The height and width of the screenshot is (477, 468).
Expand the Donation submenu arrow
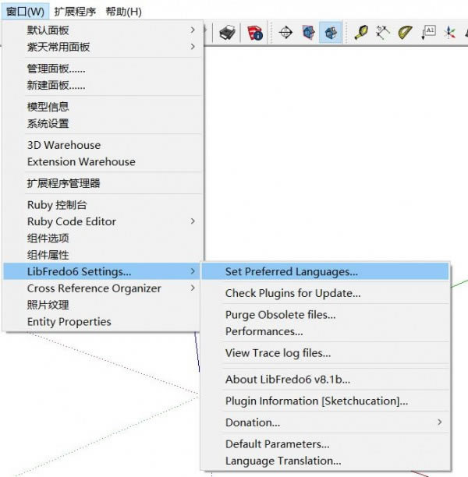coord(439,422)
